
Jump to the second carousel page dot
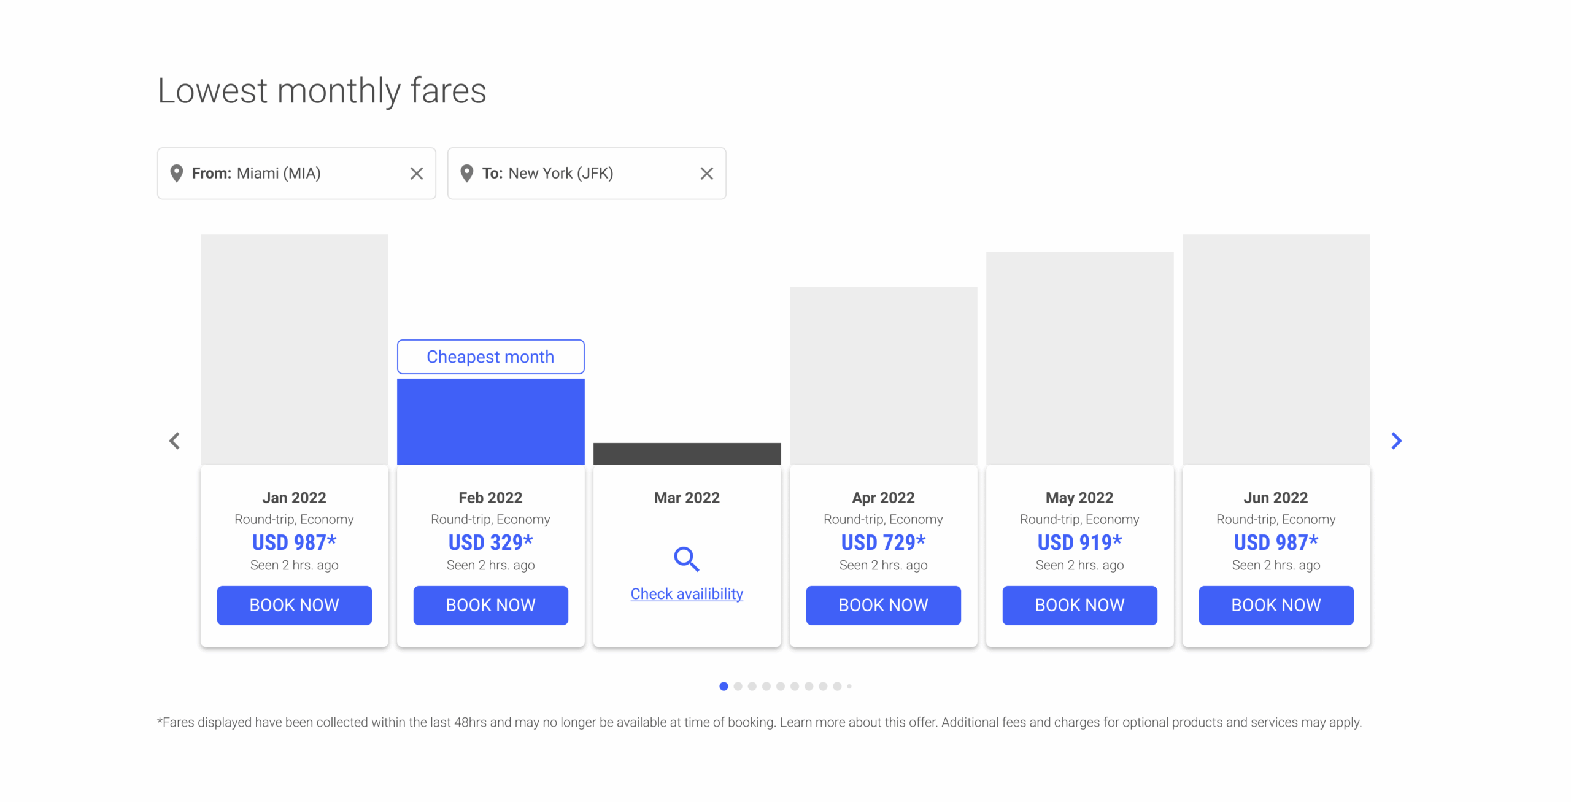click(x=738, y=686)
